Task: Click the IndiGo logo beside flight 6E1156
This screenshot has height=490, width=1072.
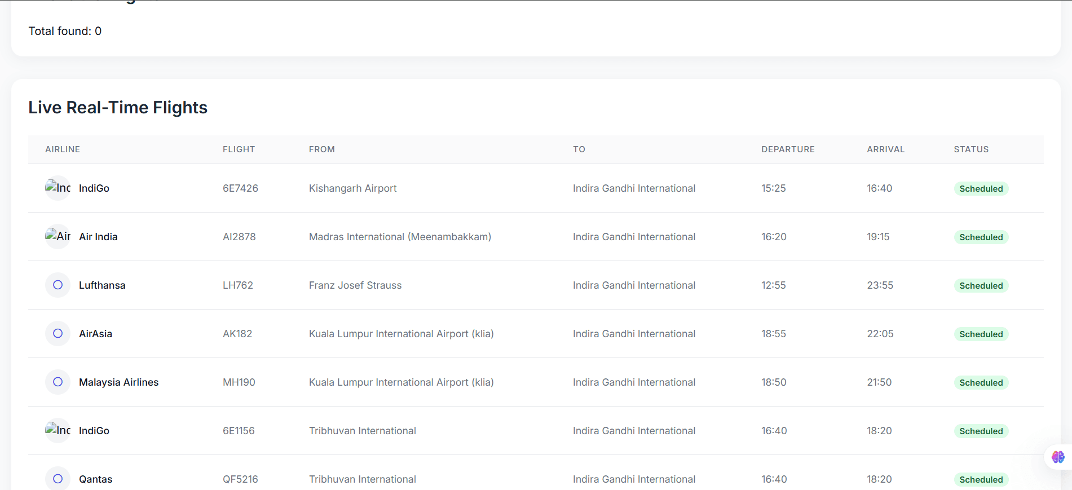Action: 58,430
